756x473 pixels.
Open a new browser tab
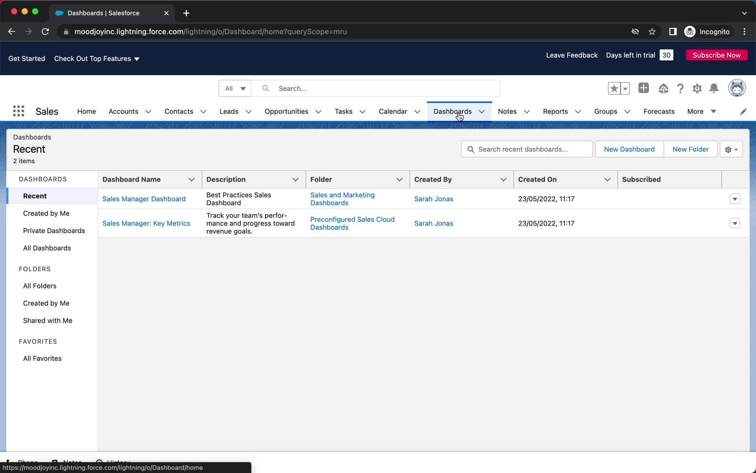coord(186,13)
